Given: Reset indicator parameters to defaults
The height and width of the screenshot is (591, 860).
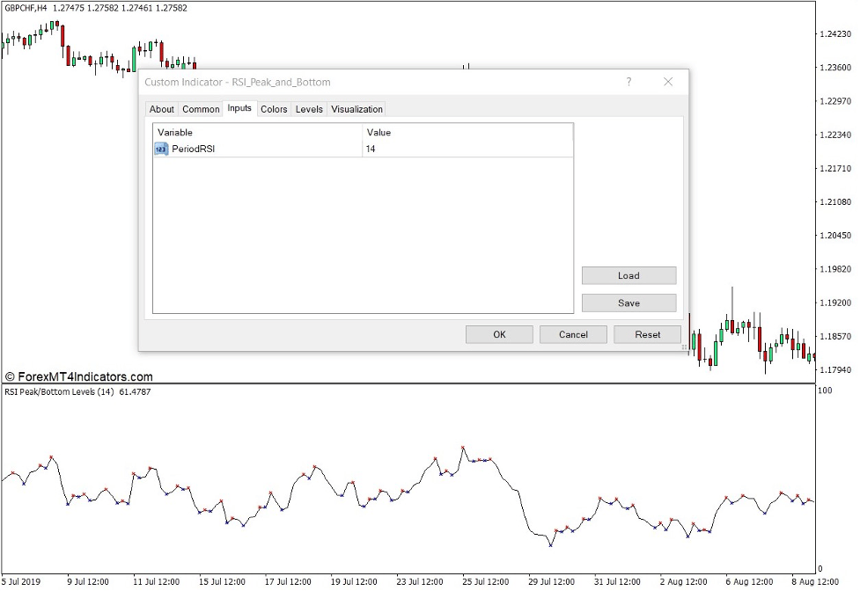Looking at the screenshot, I should (647, 334).
